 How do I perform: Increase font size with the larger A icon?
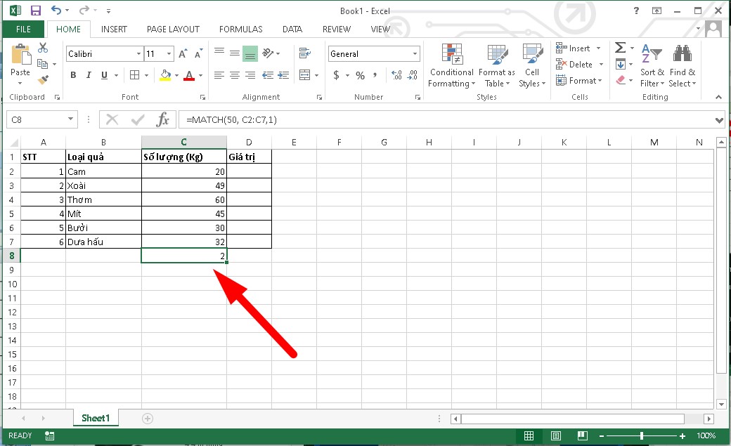pos(183,53)
